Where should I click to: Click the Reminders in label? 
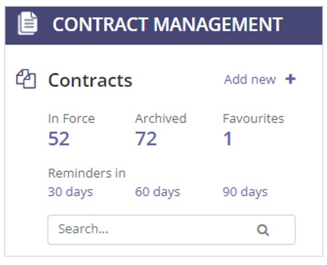(87, 173)
